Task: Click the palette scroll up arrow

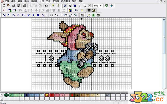Action: click(x=2, y=95)
